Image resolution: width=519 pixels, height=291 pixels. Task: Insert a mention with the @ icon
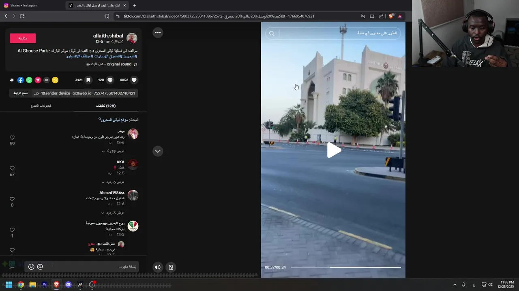coord(40,267)
